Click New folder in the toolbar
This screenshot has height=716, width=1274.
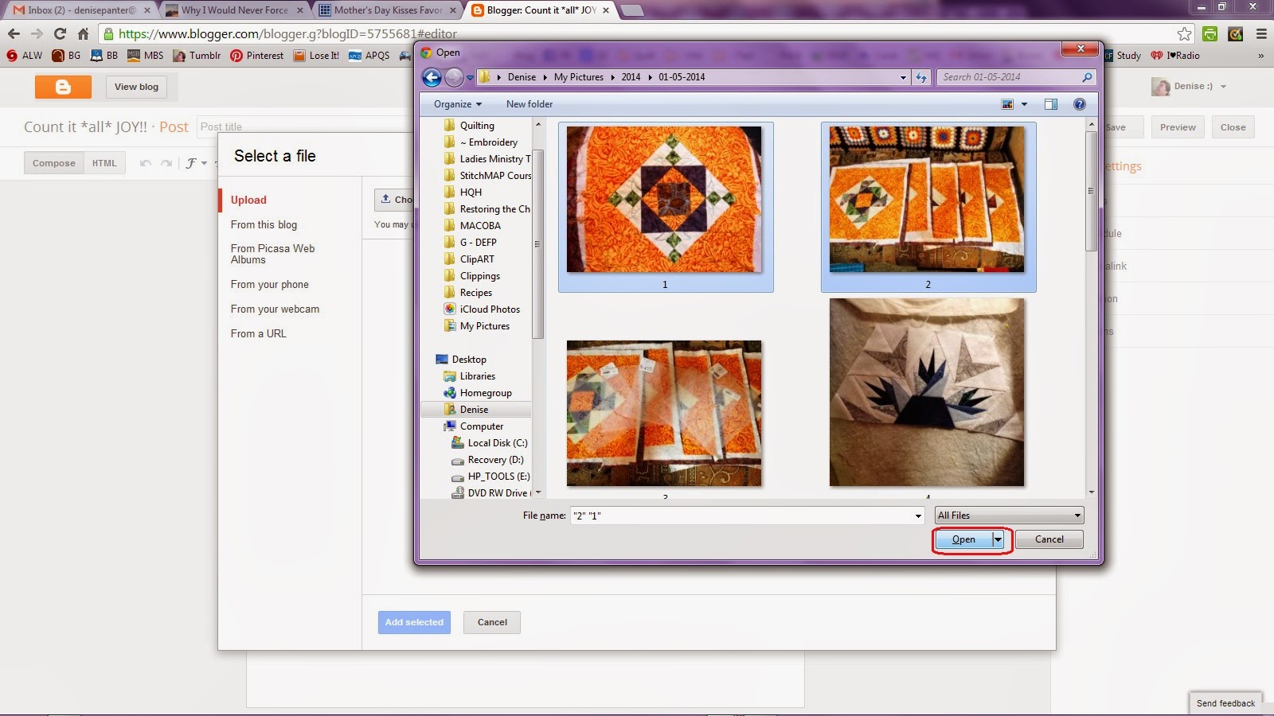530,104
